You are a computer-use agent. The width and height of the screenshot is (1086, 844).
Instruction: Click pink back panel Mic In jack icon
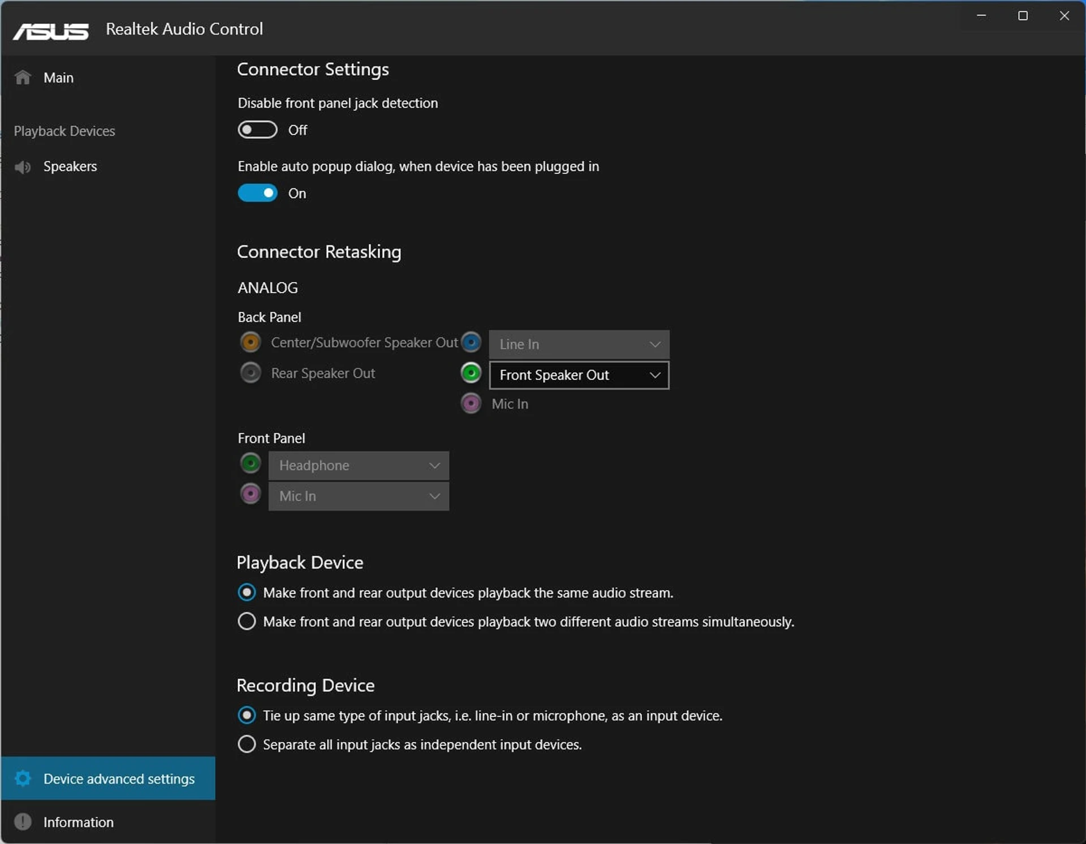471,403
